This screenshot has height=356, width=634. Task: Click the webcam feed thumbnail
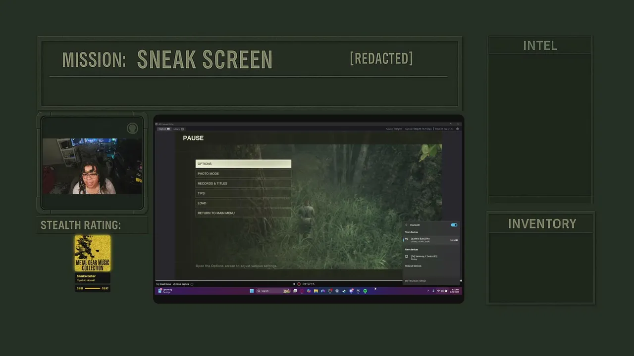(x=92, y=166)
